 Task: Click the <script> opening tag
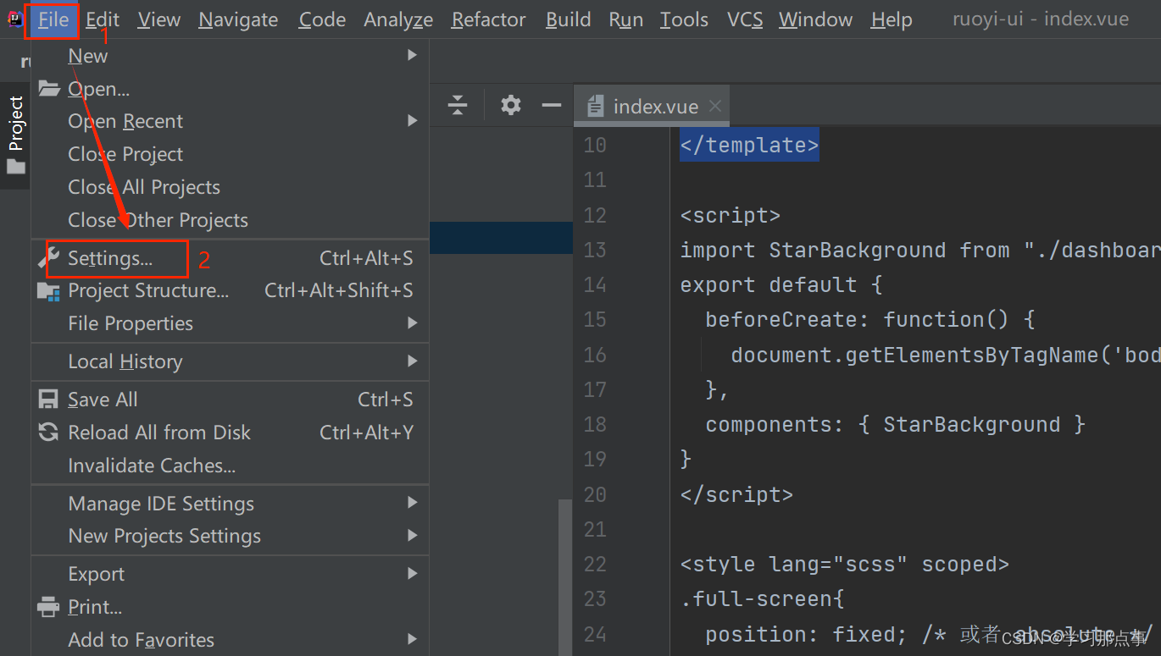[730, 215]
